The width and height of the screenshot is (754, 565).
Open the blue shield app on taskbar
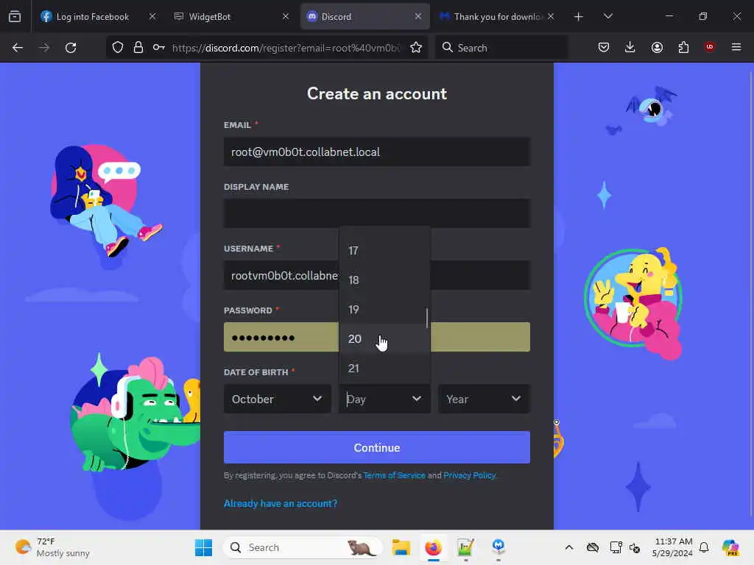coord(498,547)
